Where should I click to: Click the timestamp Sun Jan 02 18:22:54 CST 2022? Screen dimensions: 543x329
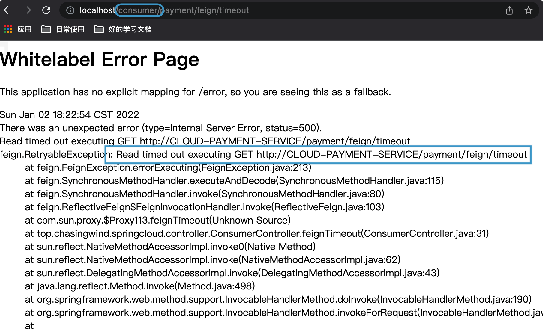(70, 115)
